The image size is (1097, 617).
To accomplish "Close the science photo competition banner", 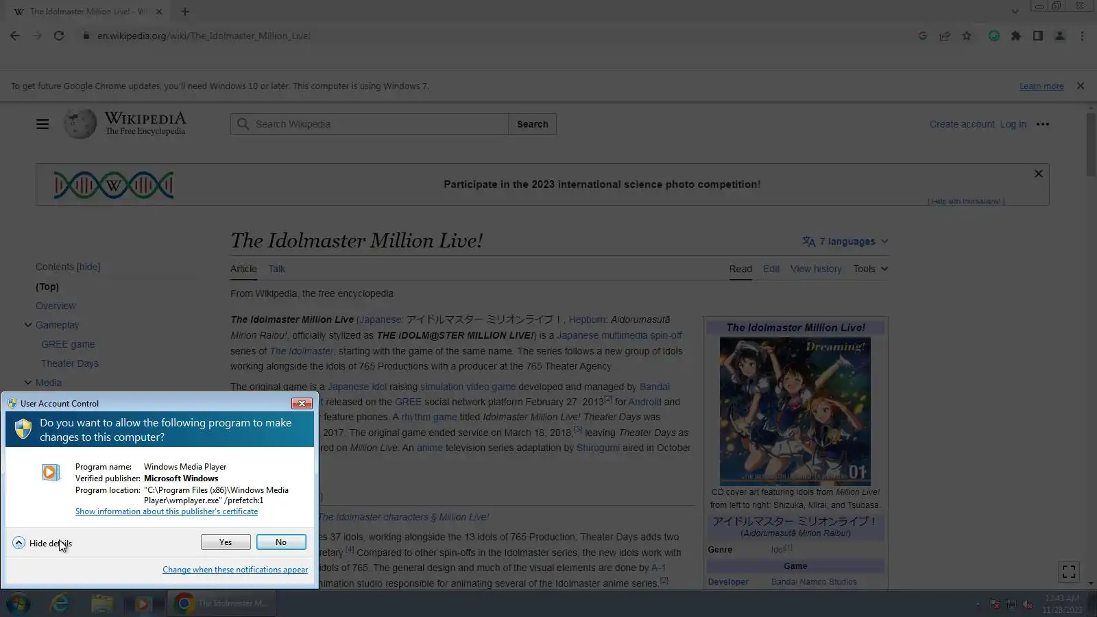I will (x=1039, y=174).
